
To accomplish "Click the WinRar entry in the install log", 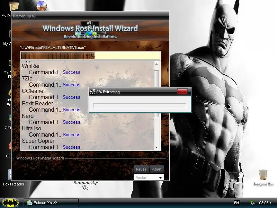I will pos(31,66).
